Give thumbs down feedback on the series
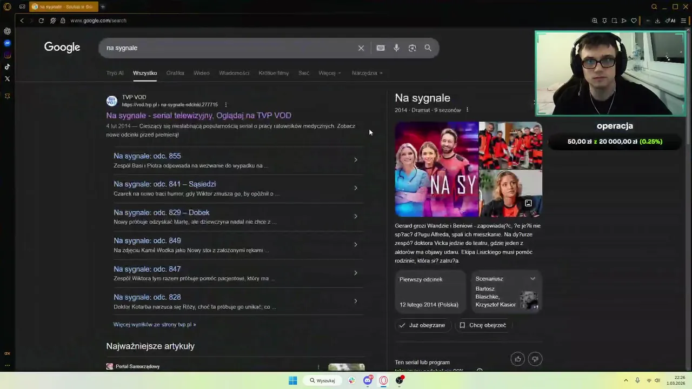Image resolution: width=692 pixels, height=389 pixels. [x=535, y=359]
